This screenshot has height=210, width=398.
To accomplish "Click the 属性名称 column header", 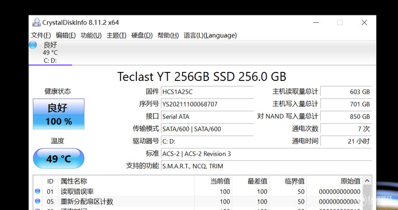I will (126, 181).
